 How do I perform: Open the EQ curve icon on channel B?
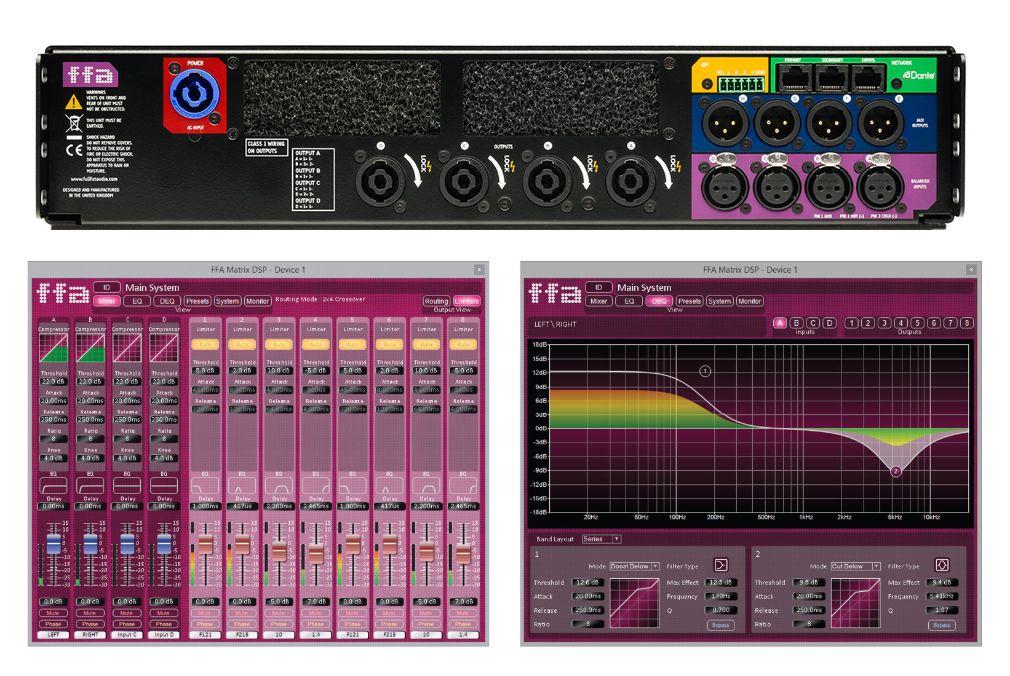(90, 485)
